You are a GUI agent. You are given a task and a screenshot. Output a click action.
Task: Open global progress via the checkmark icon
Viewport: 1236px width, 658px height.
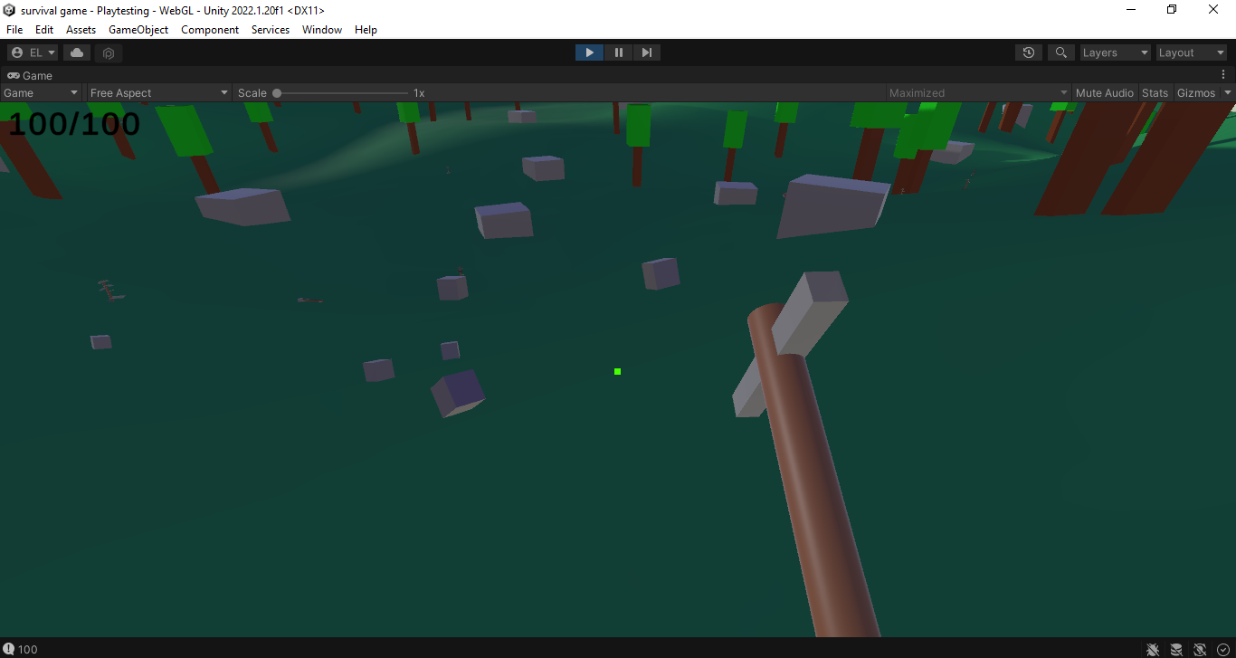pos(1224,649)
